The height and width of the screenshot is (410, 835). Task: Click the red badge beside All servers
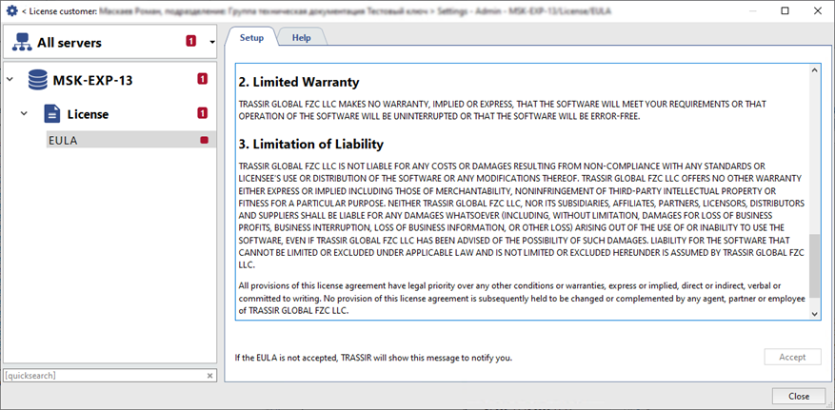coord(190,42)
